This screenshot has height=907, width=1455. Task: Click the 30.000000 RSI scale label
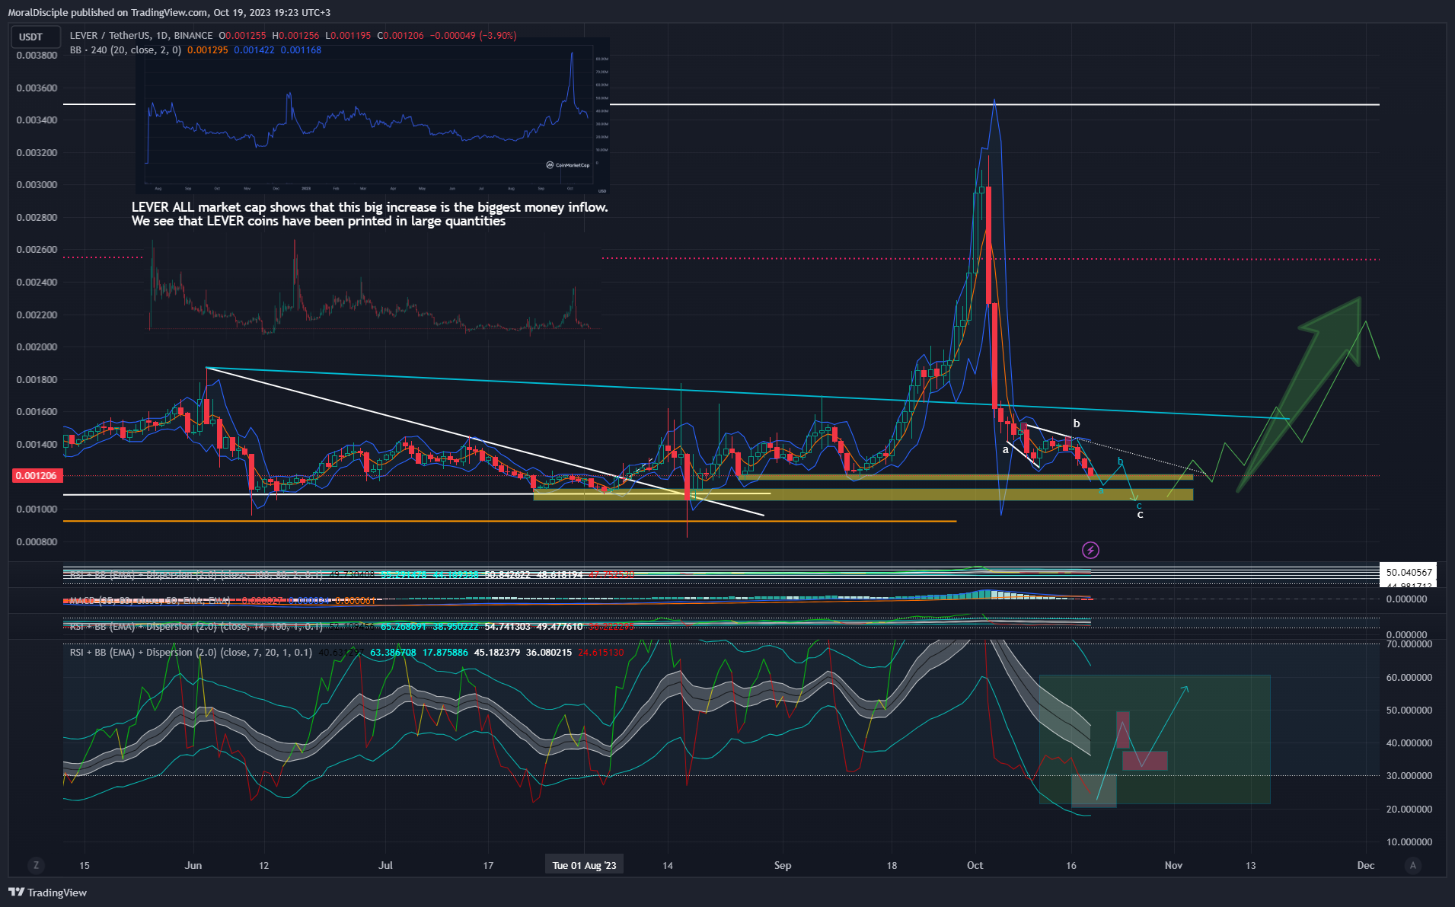(x=1409, y=775)
